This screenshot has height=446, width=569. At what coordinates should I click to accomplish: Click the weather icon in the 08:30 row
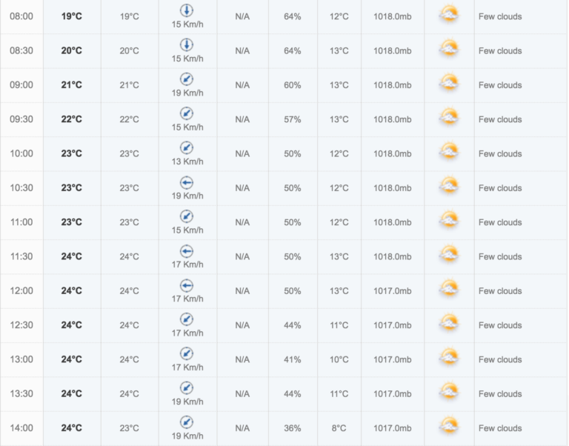tap(449, 49)
